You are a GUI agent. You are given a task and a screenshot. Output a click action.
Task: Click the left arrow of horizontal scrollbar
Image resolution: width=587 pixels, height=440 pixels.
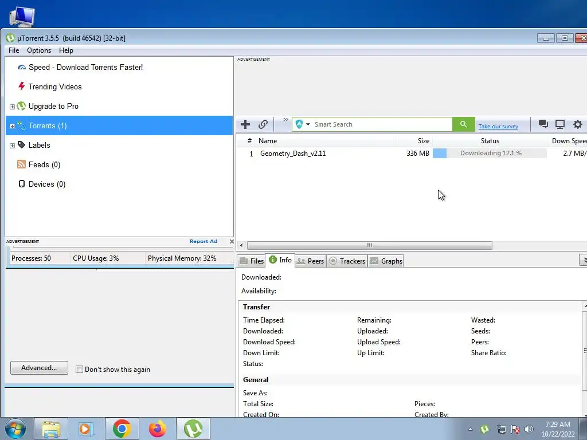tap(241, 245)
